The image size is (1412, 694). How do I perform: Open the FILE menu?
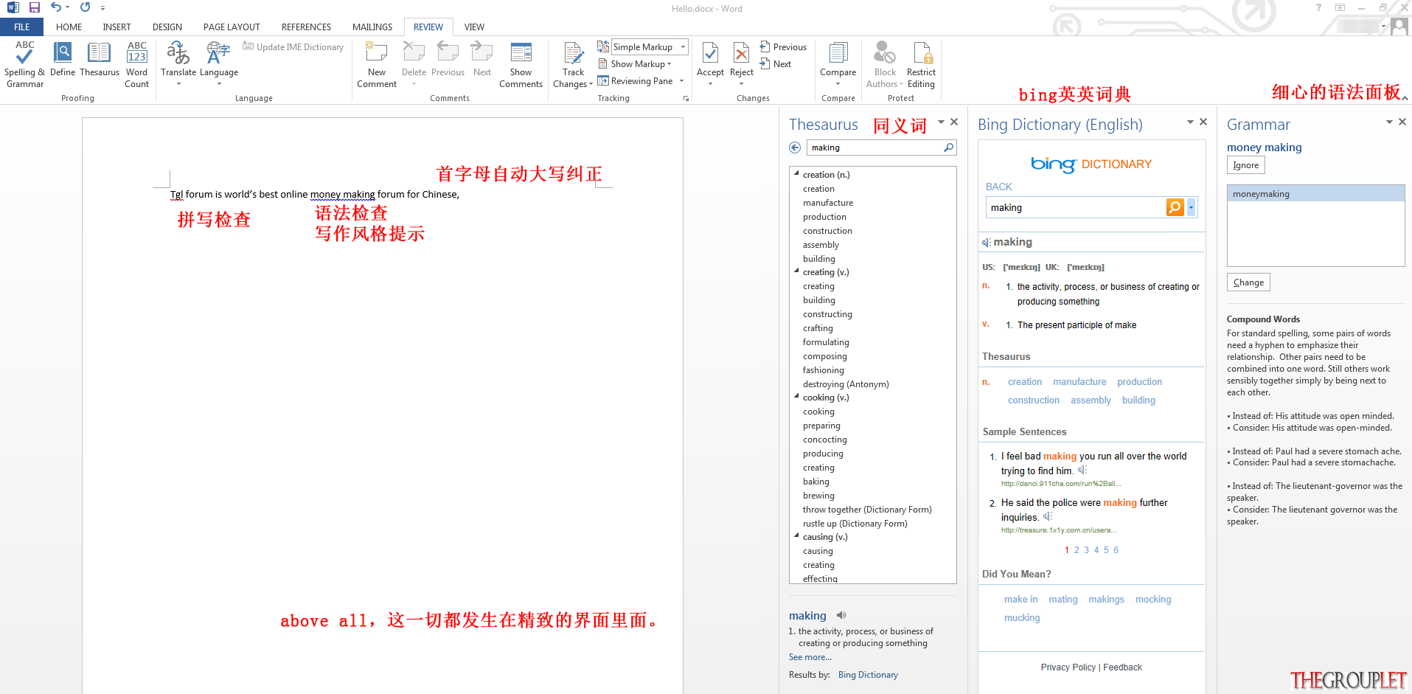pyautogui.click(x=22, y=27)
